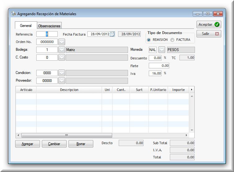Expand the C. Costo lookup dropdown
Viewport: 234px width, 172px height.
pos(62,58)
